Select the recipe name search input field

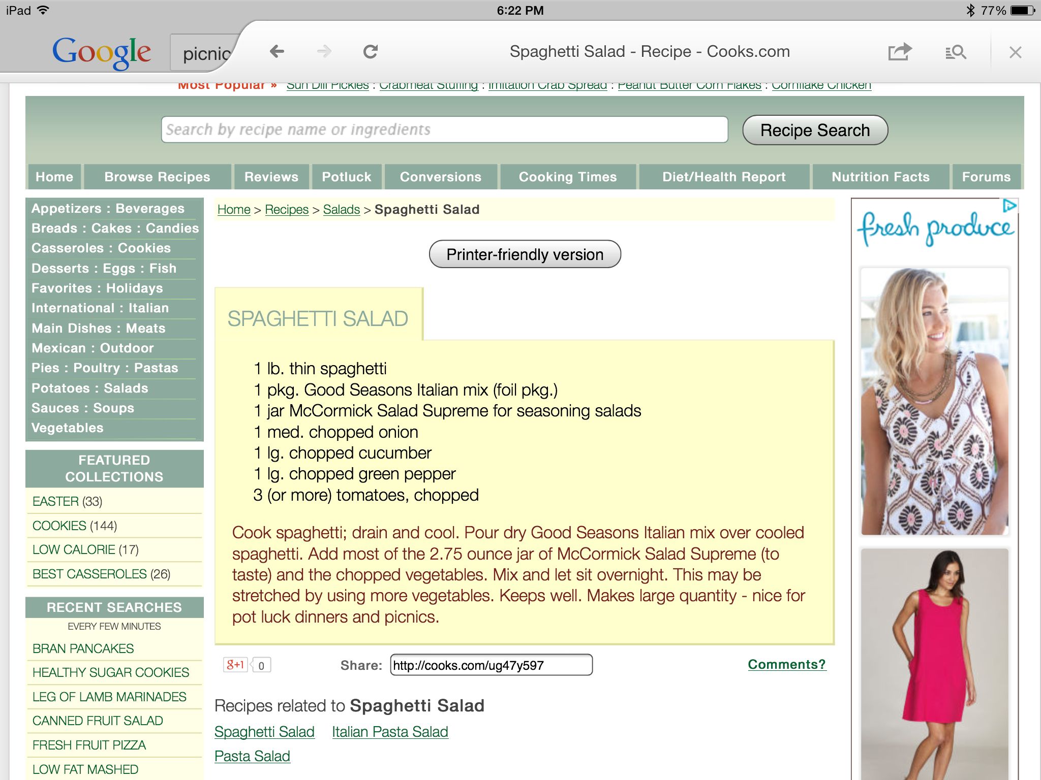click(x=443, y=129)
